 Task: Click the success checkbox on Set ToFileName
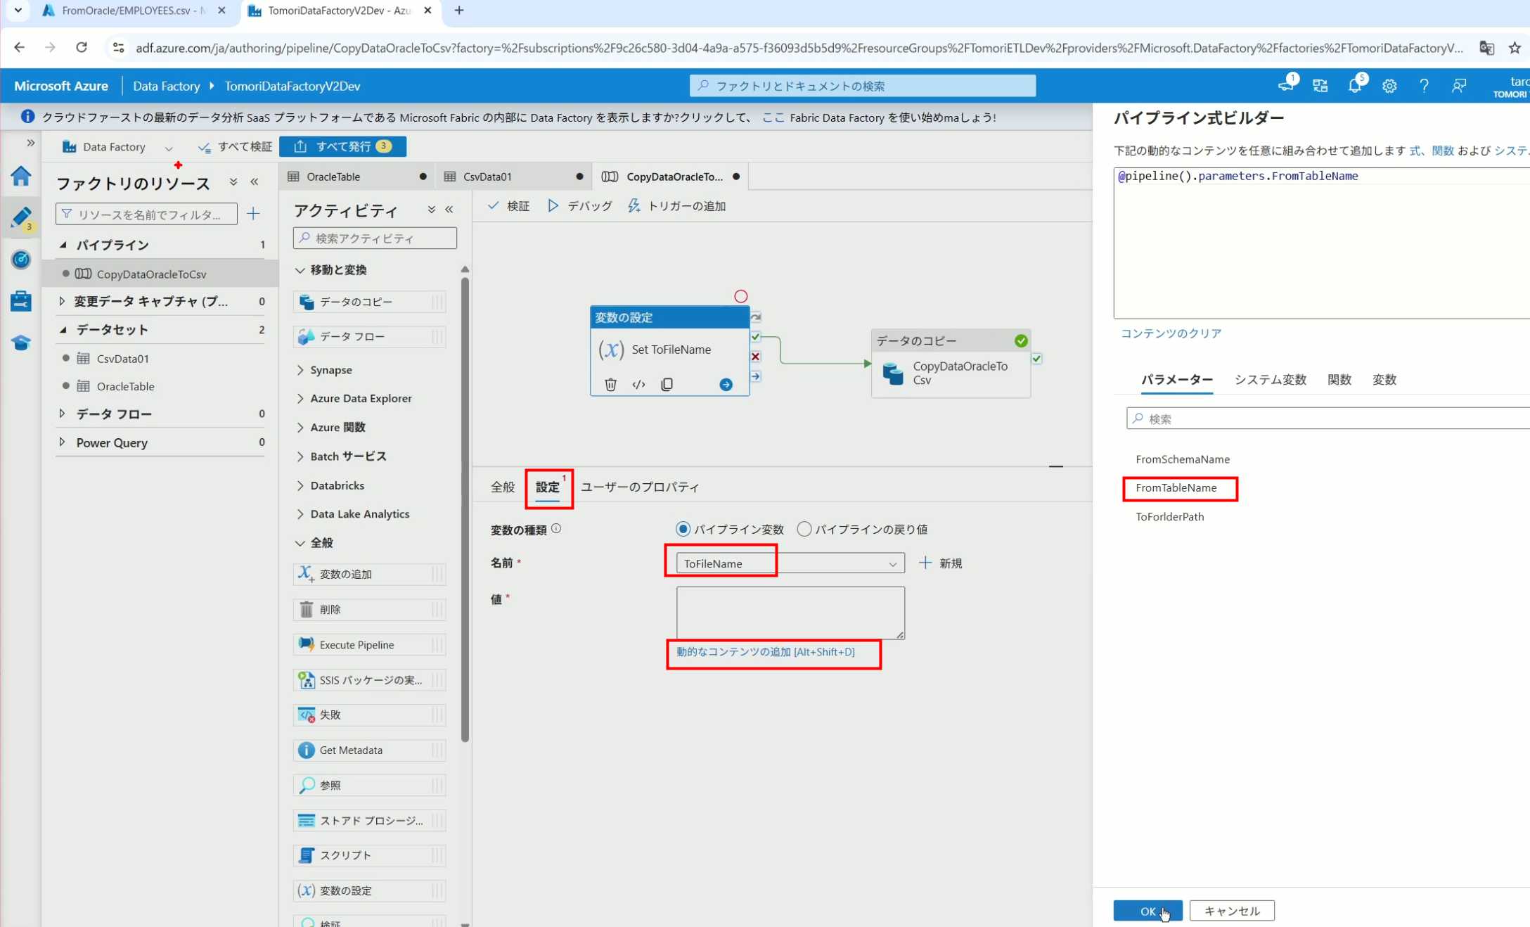[756, 337]
